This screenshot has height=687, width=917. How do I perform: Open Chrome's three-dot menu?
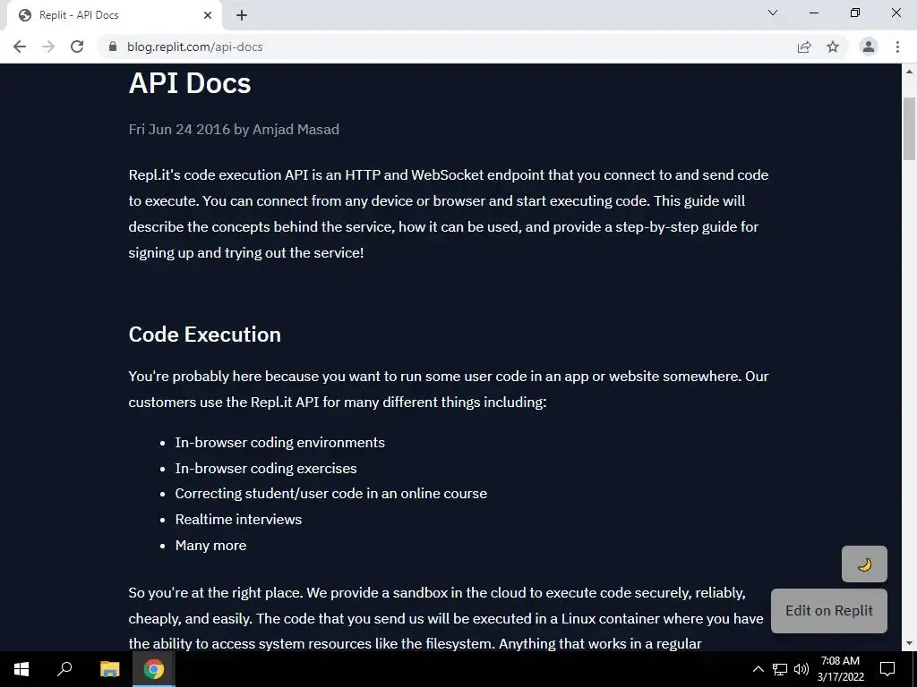897,47
